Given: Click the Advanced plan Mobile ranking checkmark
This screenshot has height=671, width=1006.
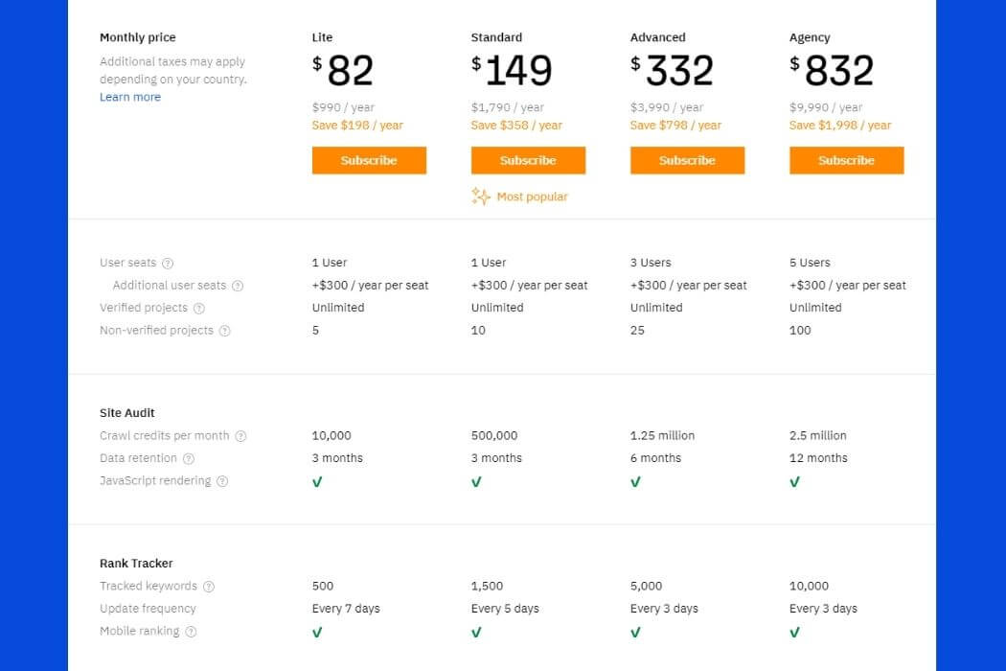Looking at the screenshot, I should (x=635, y=633).
